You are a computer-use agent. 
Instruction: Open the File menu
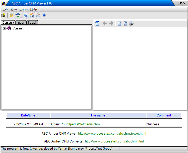(x=6, y=9)
